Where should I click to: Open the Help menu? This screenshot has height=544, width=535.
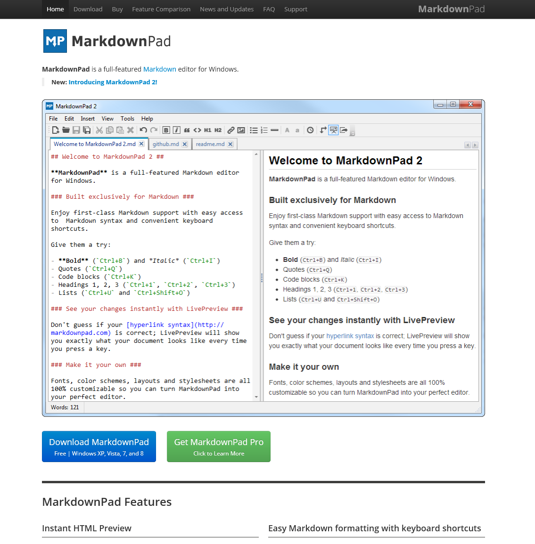[x=147, y=119]
